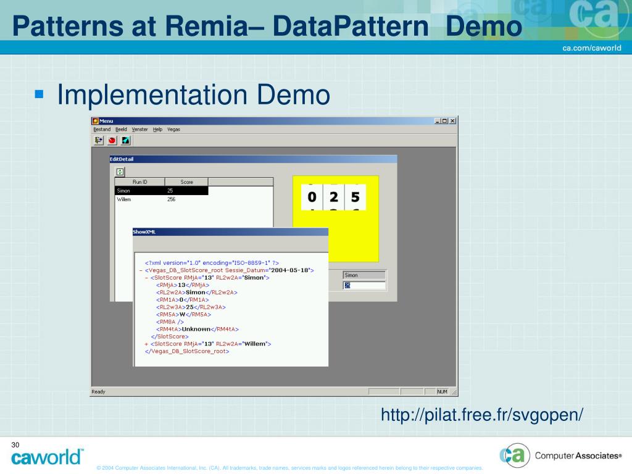The width and height of the screenshot is (632, 474).
Task: Select the Simon row in the list
Action: tap(162, 191)
